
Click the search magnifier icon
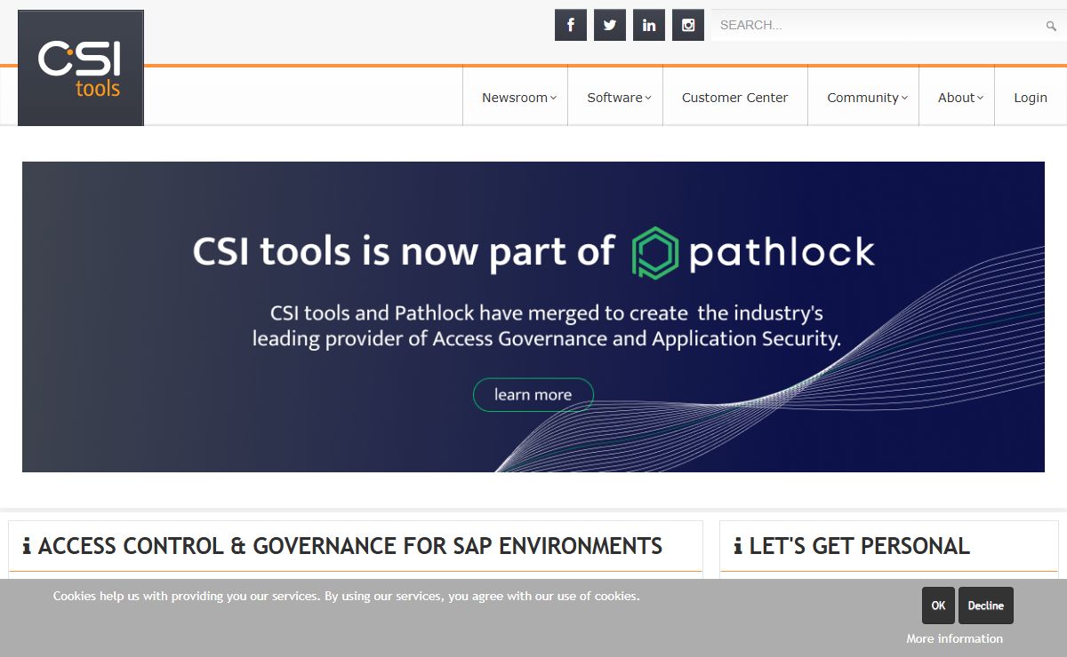(1051, 26)
